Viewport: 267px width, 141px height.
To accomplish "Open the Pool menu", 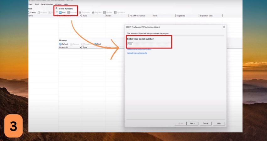I will click(x=37, y=4).
